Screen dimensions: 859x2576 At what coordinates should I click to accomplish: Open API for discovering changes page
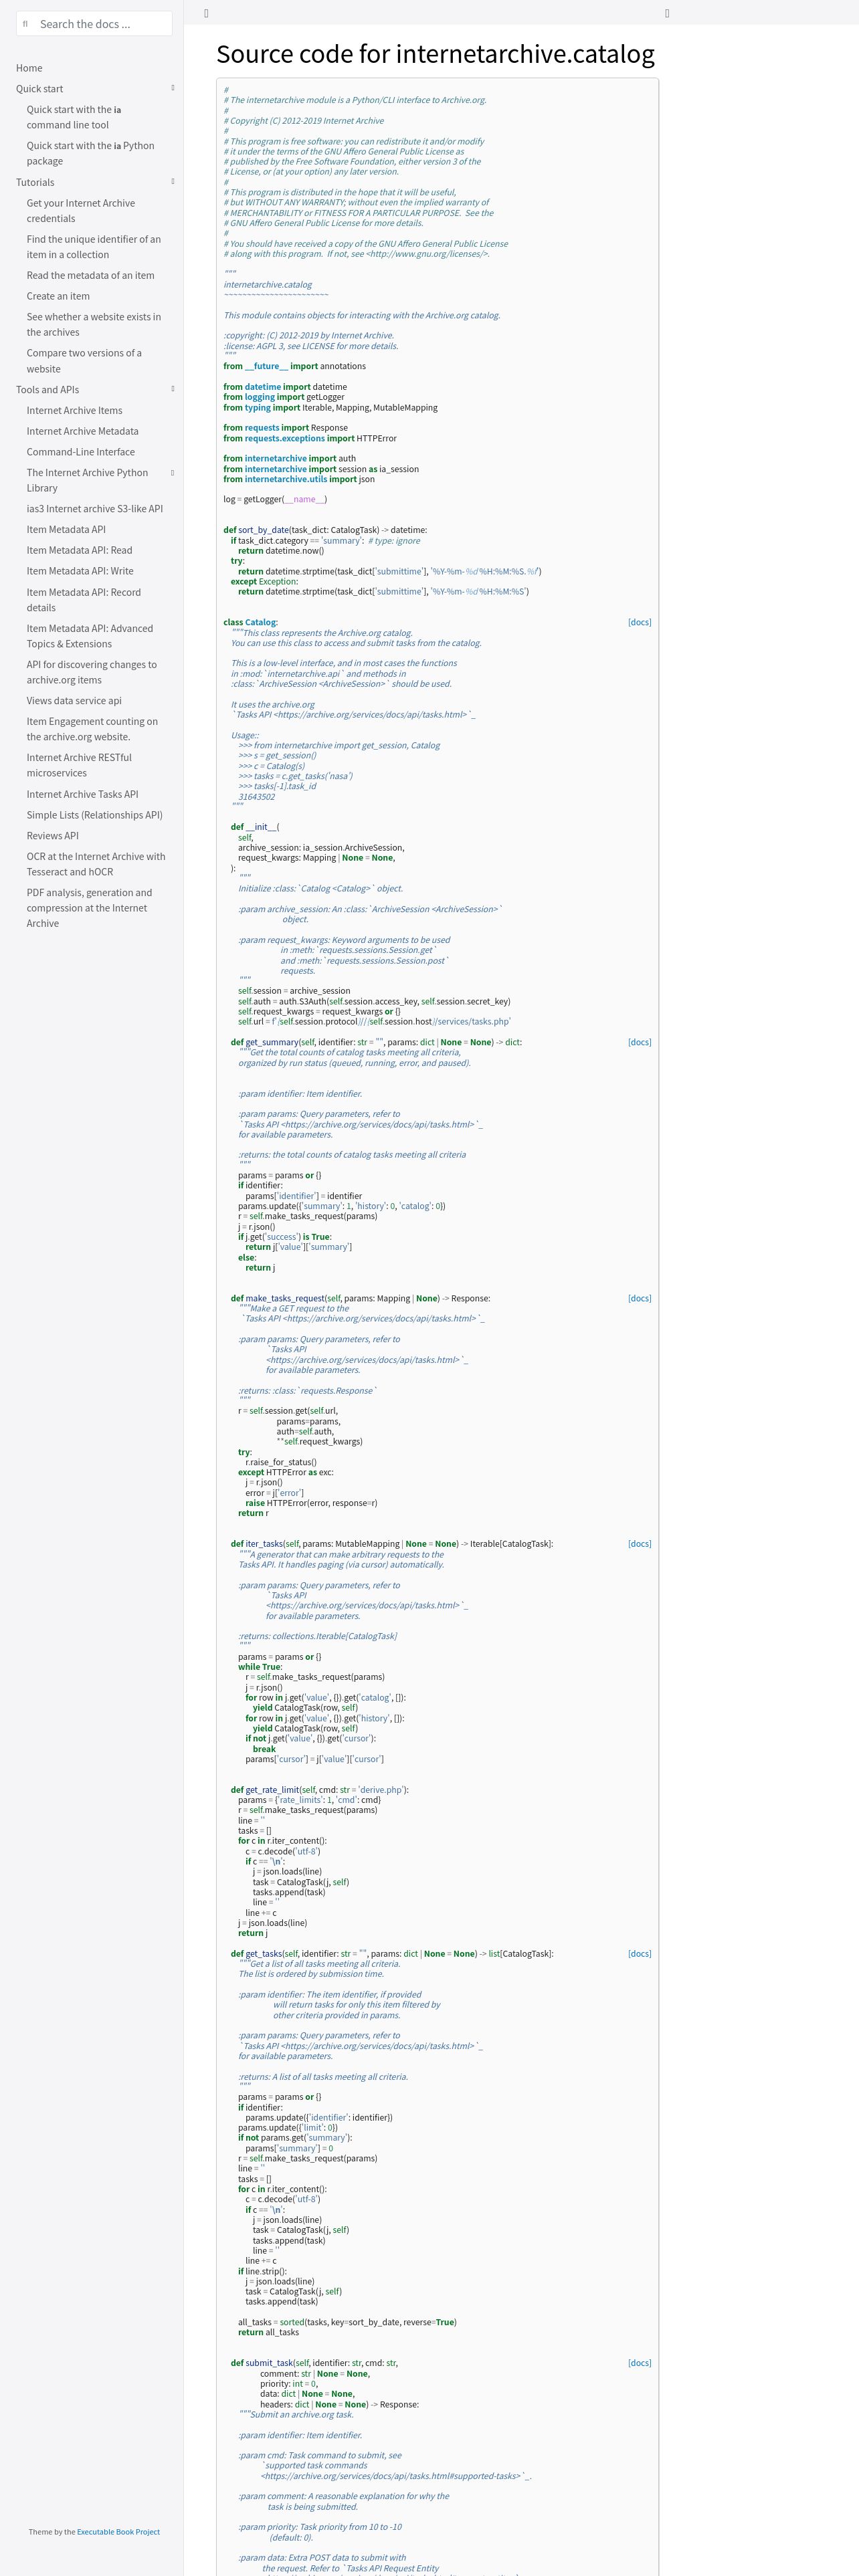92,672
